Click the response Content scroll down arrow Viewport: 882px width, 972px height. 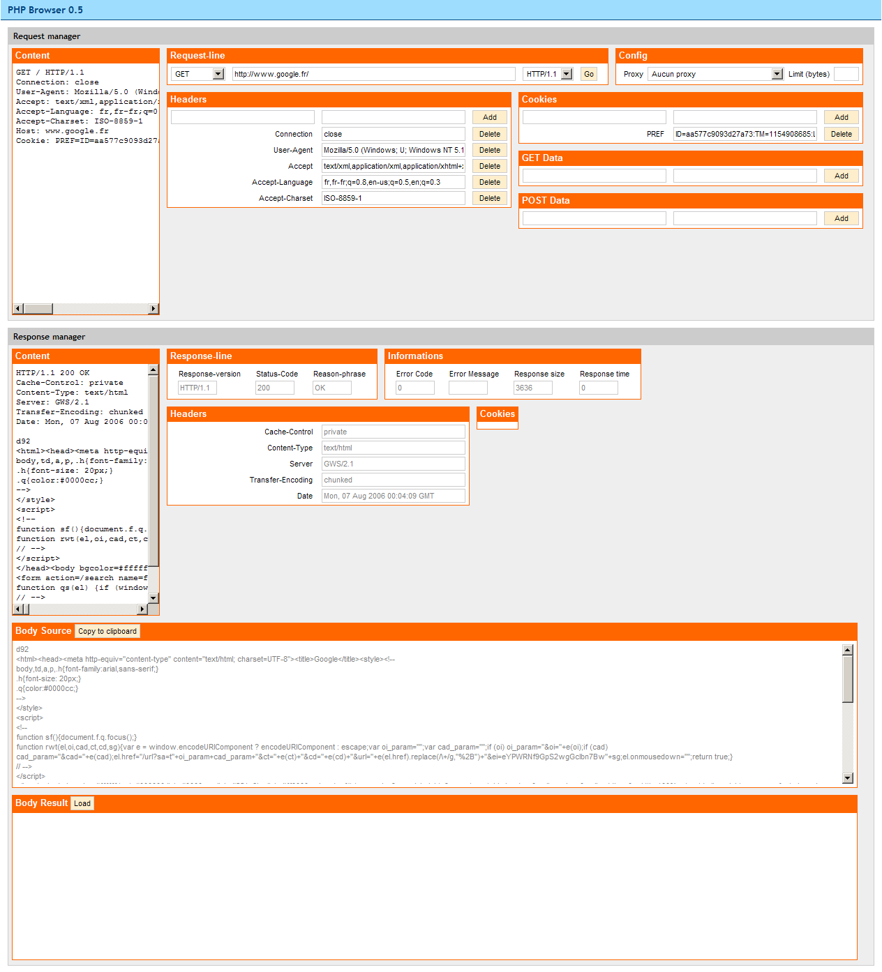(x=154, y=598)
